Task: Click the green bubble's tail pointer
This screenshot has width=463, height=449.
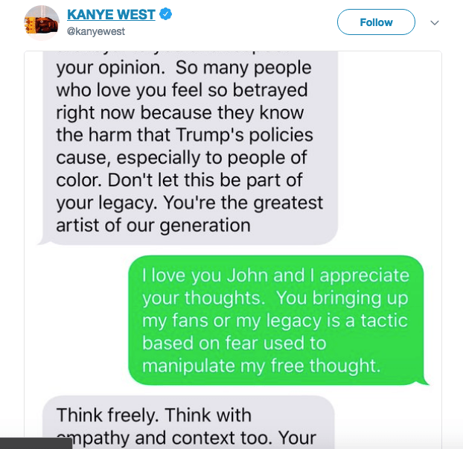Action: click(x=424, y=381)
